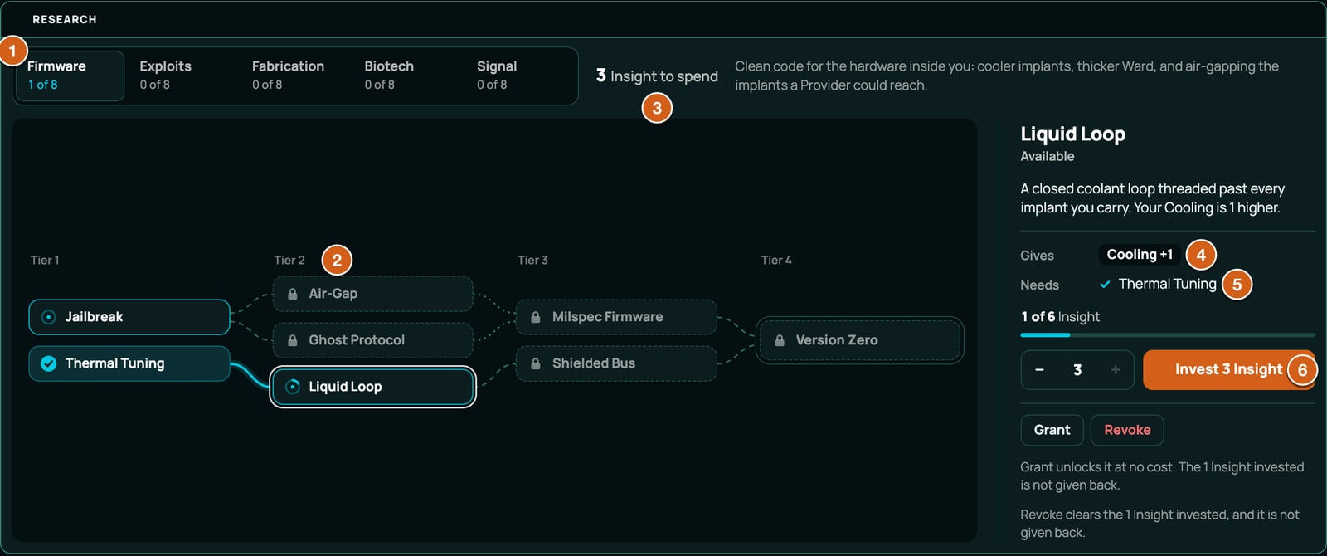Switch to the Firmware research tab
This screenshot has height=556, width=1327.
point(70,76)
